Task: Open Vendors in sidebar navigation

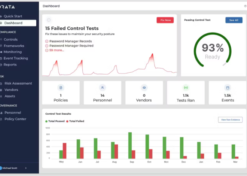Action: tap(11, 90)
